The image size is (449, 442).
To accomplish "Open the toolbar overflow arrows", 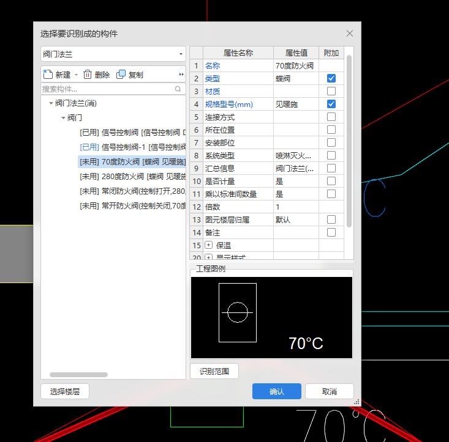I will (x=181, y=75).
